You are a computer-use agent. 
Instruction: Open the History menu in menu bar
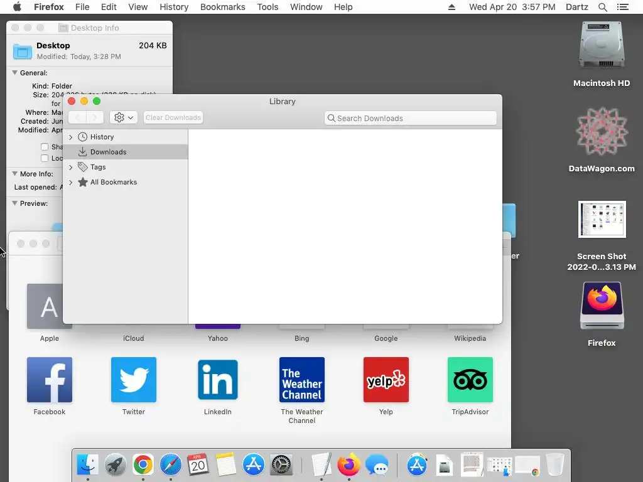pos(174,7)
